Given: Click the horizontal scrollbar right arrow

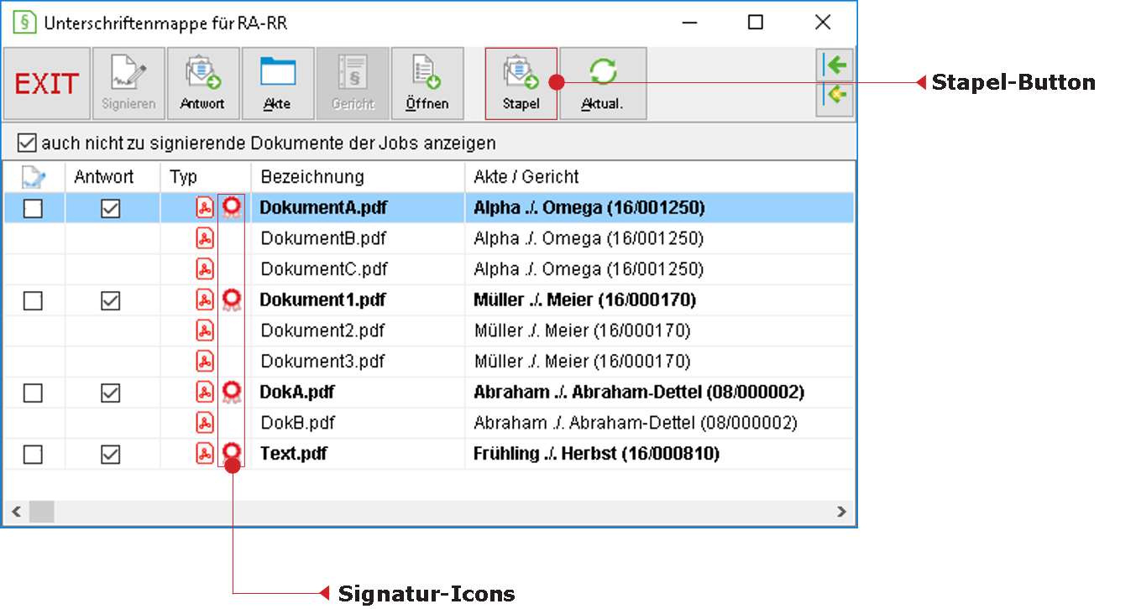Looking at the screenshot, I should 842,511.
